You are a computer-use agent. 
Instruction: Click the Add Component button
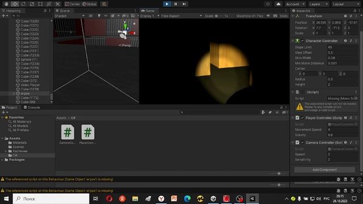tap(324, 170)
